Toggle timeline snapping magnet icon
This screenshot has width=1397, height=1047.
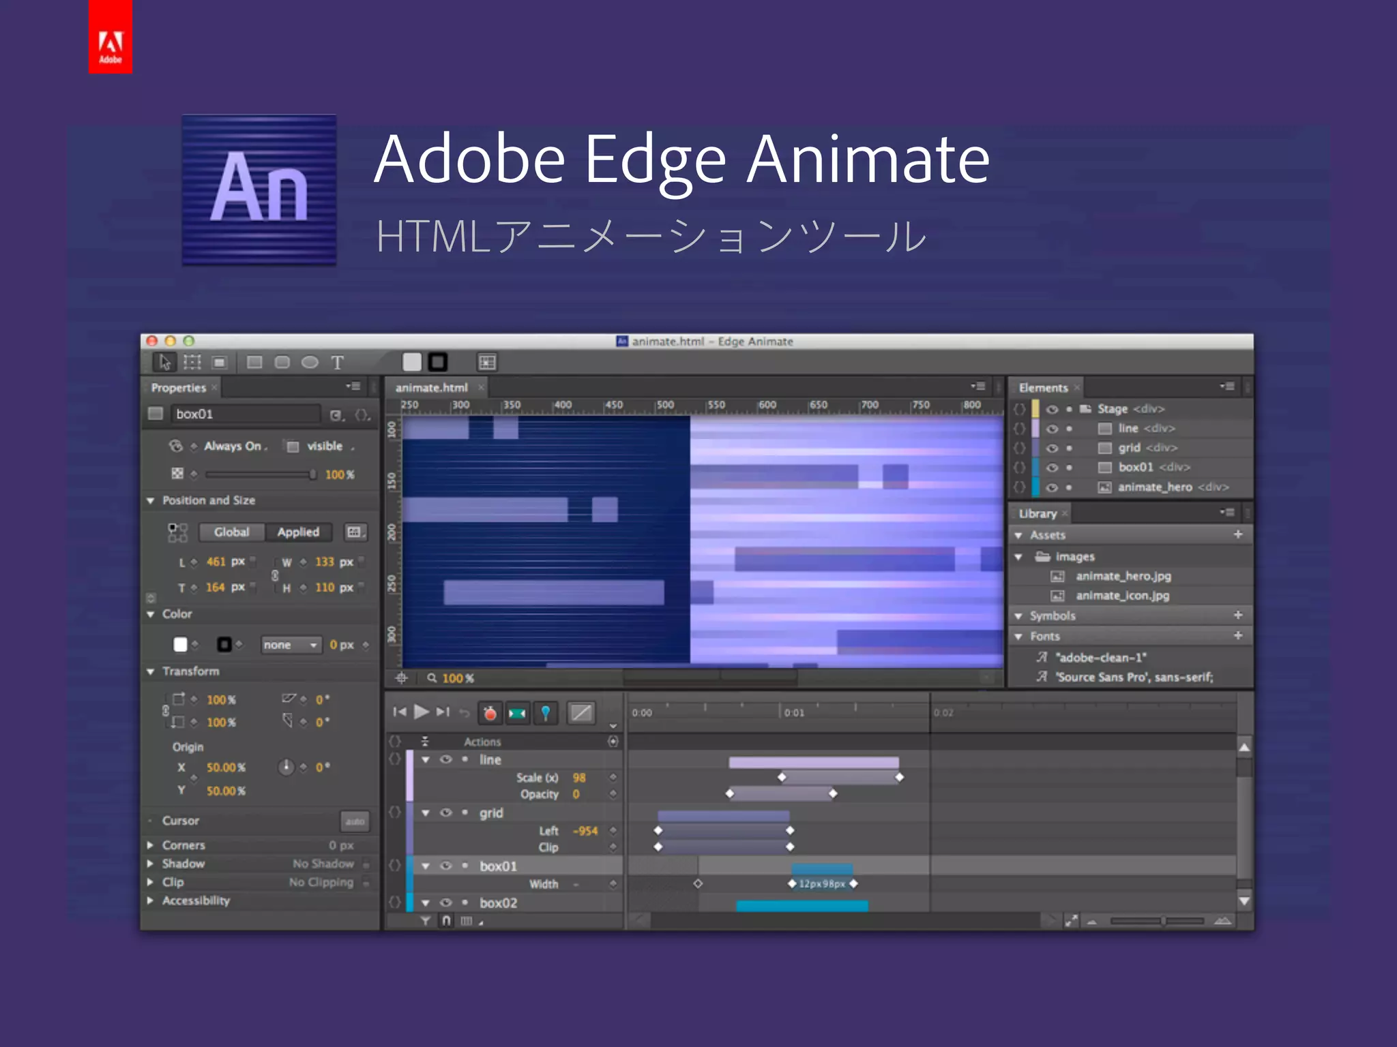pyautogui.click(x=446, y=921)
